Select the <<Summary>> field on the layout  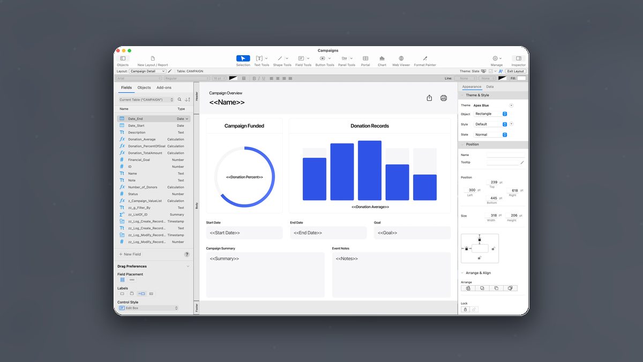coord(265,275)
